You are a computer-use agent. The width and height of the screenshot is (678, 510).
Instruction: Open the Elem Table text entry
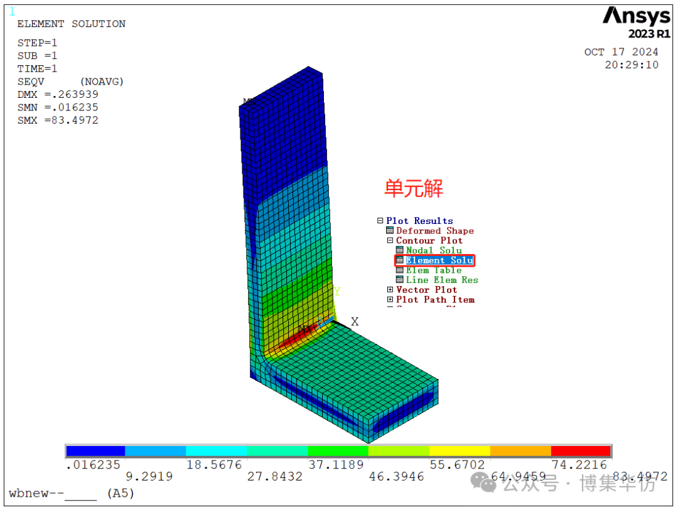[x=433, y=270]
